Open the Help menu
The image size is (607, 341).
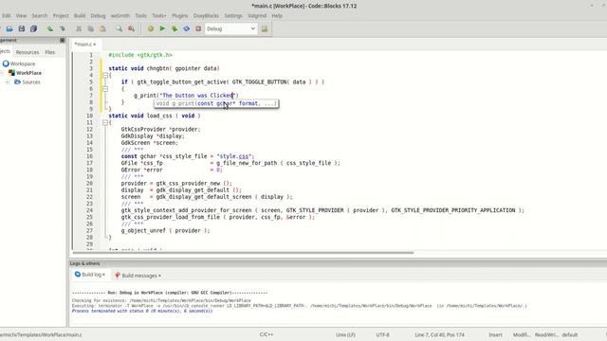click(x=277, y=16)
